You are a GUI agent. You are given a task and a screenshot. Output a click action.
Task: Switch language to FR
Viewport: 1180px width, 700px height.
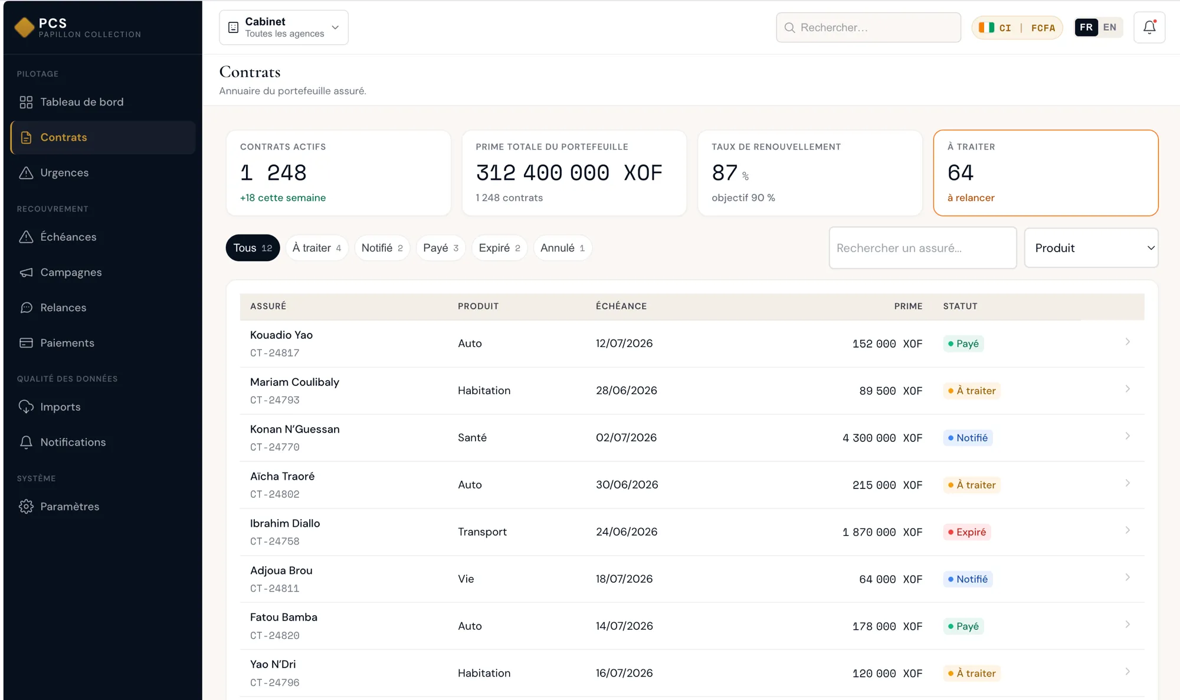1086,27
